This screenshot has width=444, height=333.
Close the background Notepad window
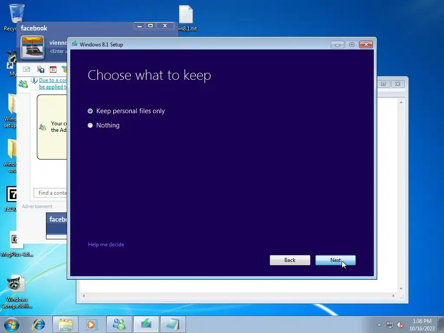(398, 84)
